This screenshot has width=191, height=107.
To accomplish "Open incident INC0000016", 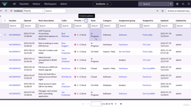I will [15, 45].
